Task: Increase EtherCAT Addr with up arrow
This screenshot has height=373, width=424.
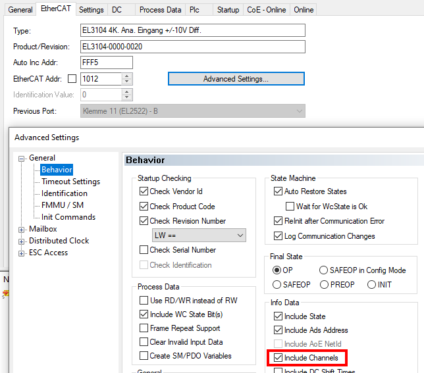Action: tap(126, 76)
